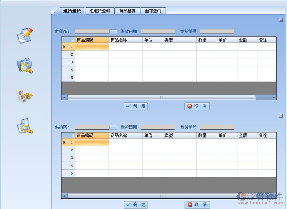Collapse the upper purchase panel arrow
Viewport: 287px width, 209px height.
click(x=281, y=20)
